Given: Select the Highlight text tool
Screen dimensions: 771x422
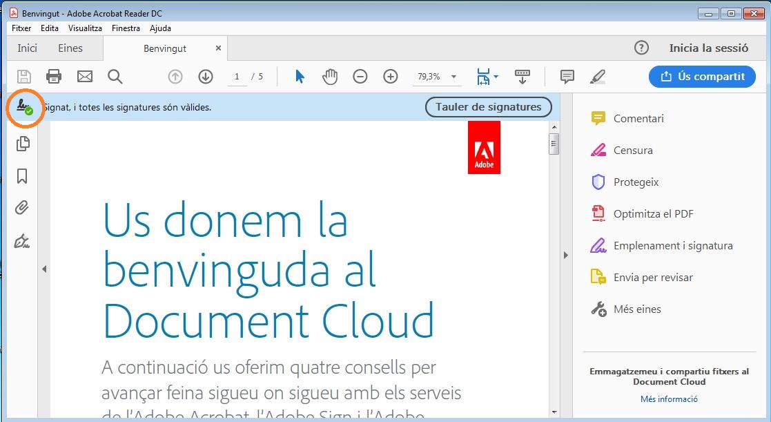Looking at the screenshot, I should pyautogui.click(x=598, y=77).
